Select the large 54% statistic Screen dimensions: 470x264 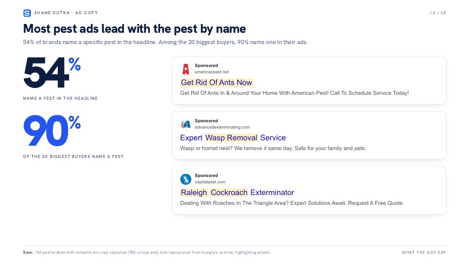point(52,73)
